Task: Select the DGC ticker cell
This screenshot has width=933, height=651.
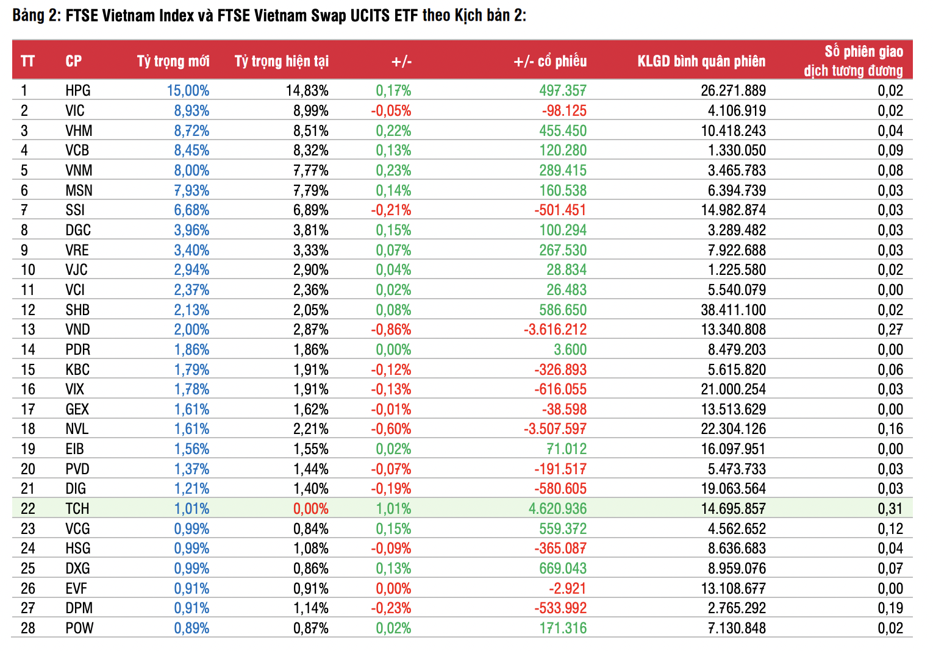Action: point(78,230)
